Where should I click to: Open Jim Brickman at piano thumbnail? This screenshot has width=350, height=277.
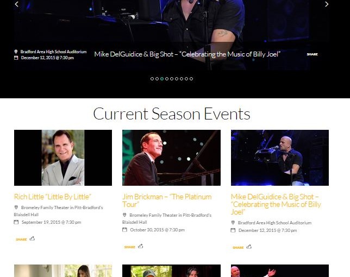[x=171, y=158]
